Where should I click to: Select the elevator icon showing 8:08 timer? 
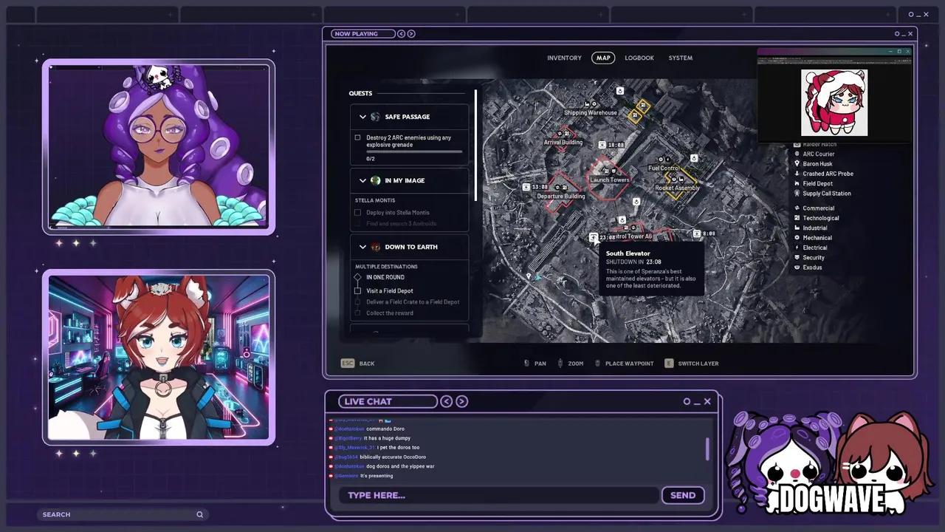point(696,233)
